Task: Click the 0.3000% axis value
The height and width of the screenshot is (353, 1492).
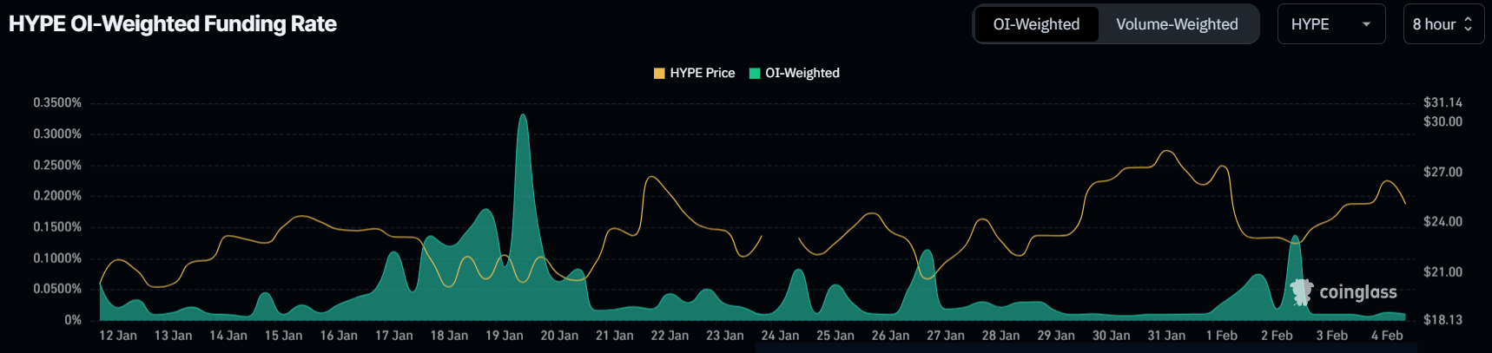Action: coord(57,134)
